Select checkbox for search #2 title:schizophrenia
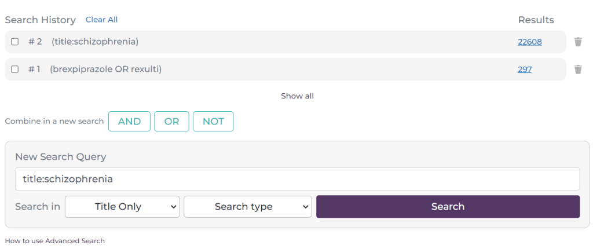The height and width of the screenshot is (249, 593). pyautogui.click(x=15, y=42)
